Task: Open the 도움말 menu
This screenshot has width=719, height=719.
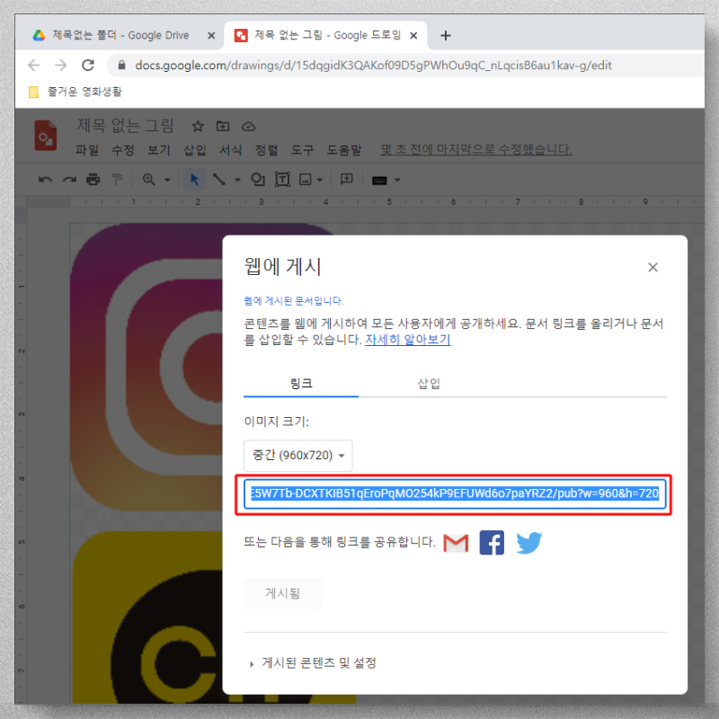Action: (x=344, y=150)
